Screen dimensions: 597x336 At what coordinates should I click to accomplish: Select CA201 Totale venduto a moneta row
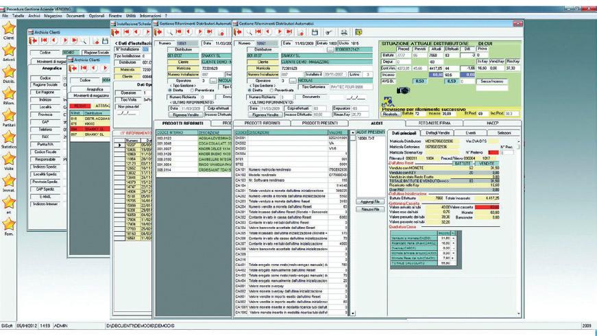tap(291, 191)
